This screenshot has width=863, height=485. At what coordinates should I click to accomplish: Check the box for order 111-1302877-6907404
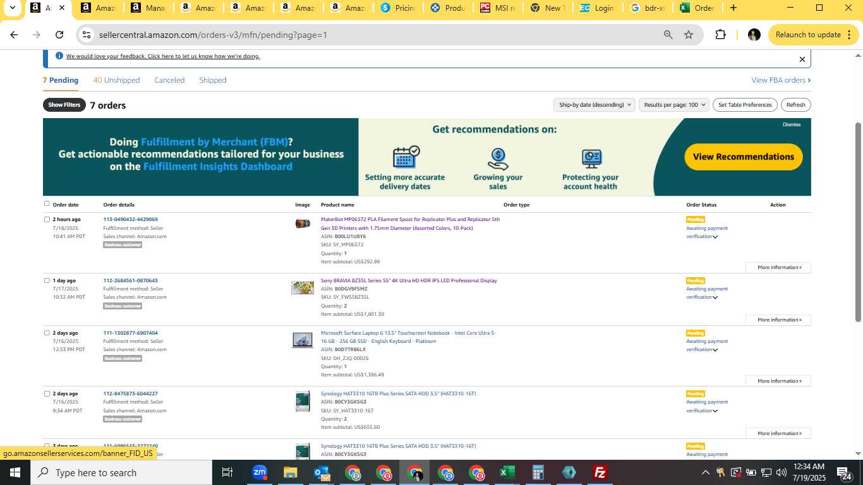click(x=47, y=333)
